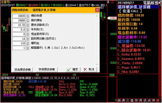Click 設為預設參數 button
The width and height of the screenshot is (162, 103).
tap(23, 69)
